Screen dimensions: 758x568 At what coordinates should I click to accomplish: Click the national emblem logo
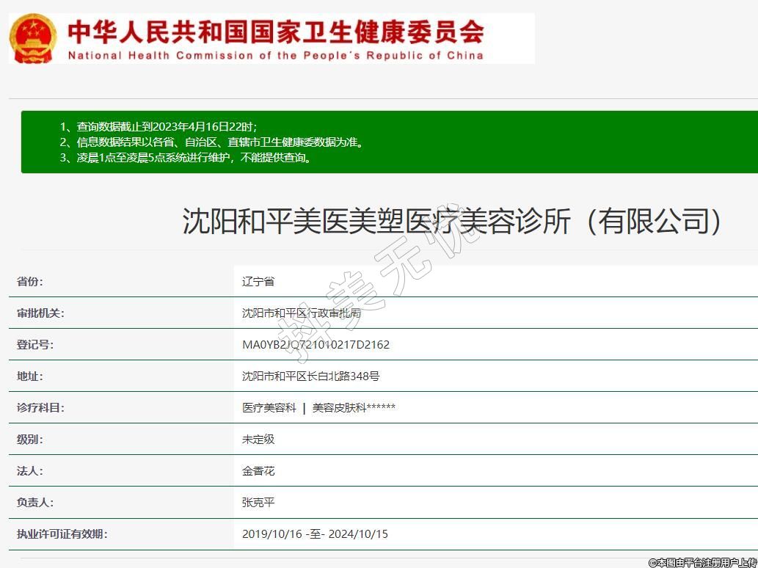pyautogui.click(x=33, y=38)
